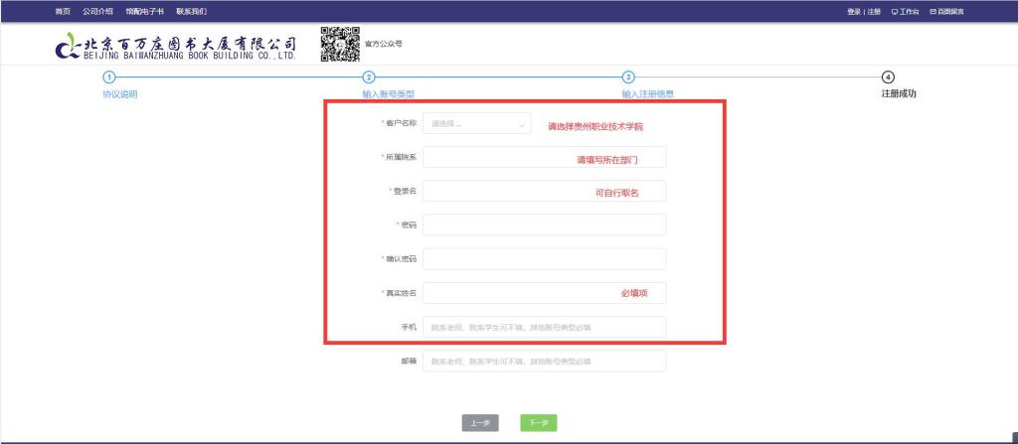1018x444 pixels.
Task: Click step 4 circle 注册成功
Action: click(888, 77)
